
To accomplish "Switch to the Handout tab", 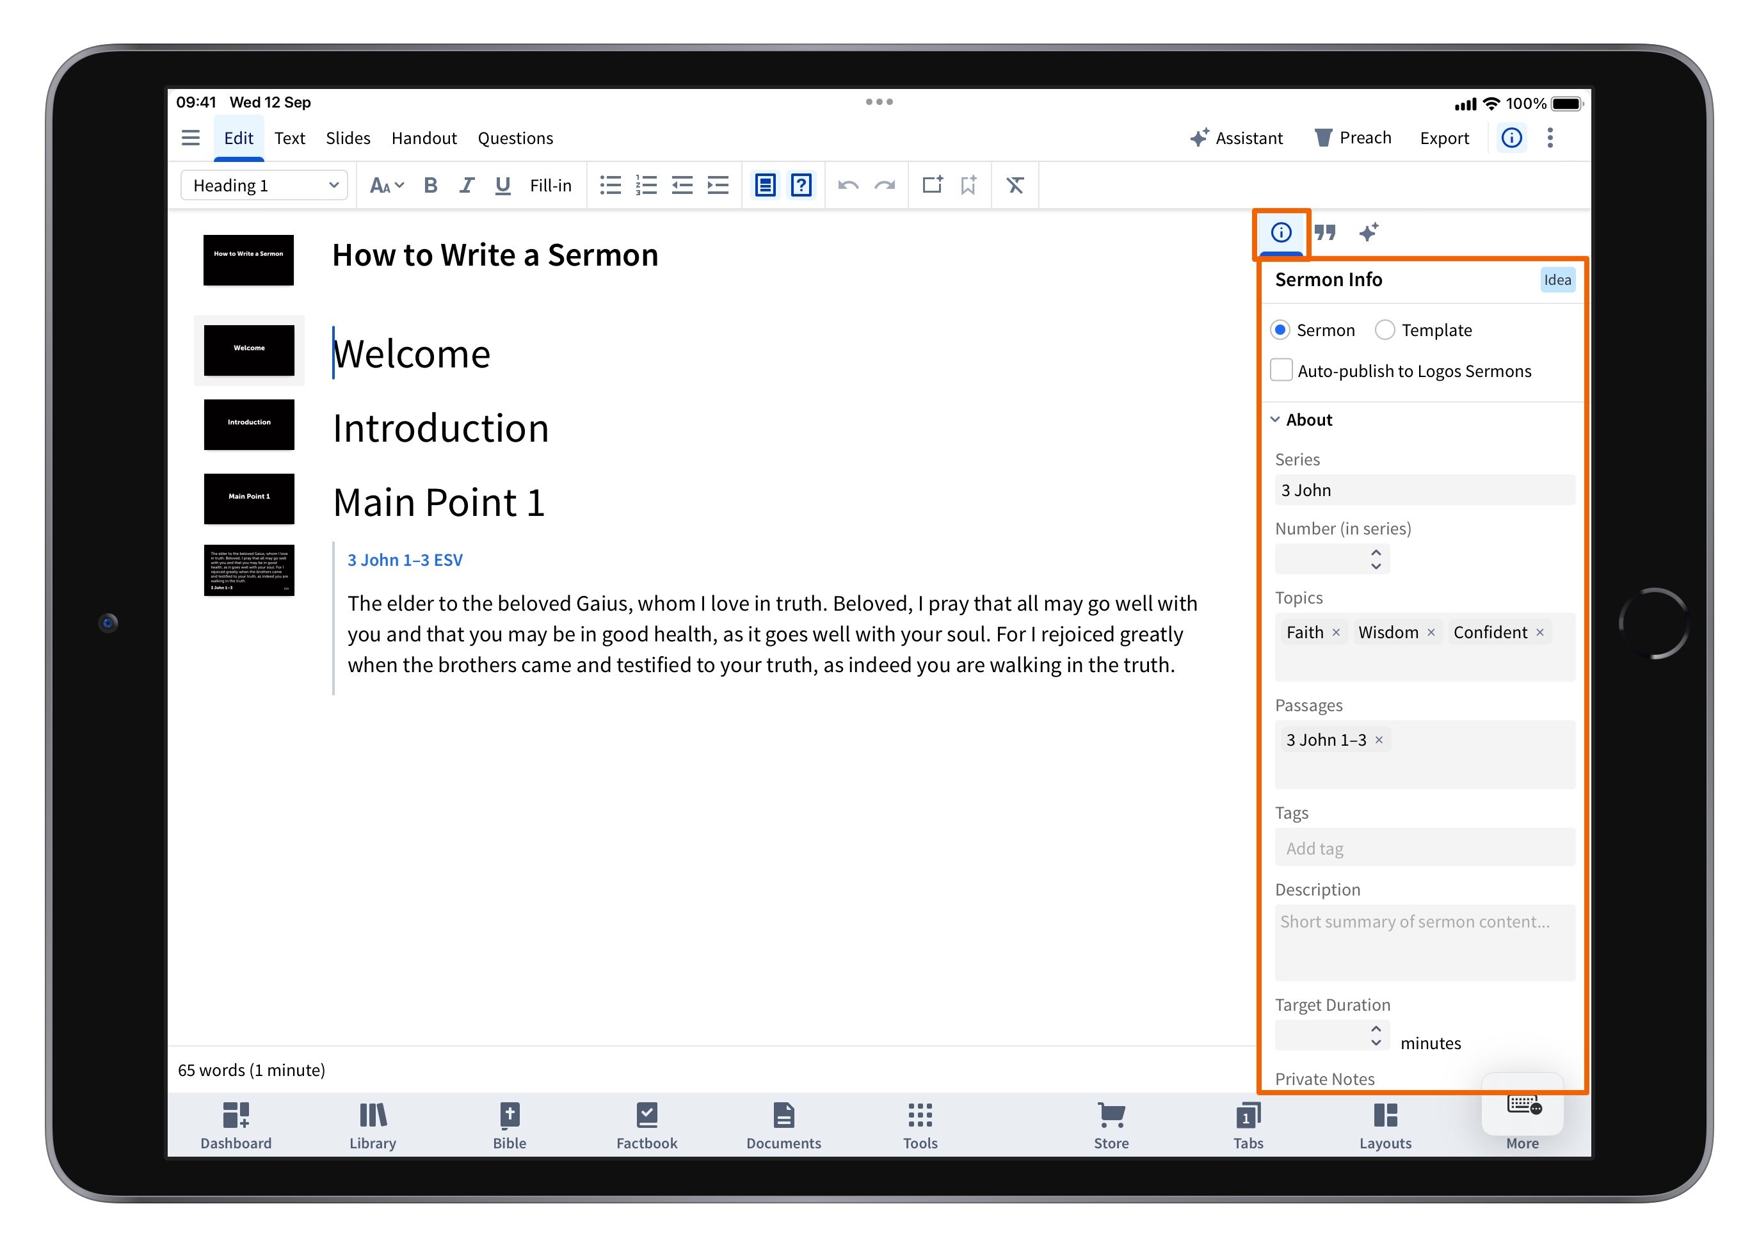I will point(424,138).
